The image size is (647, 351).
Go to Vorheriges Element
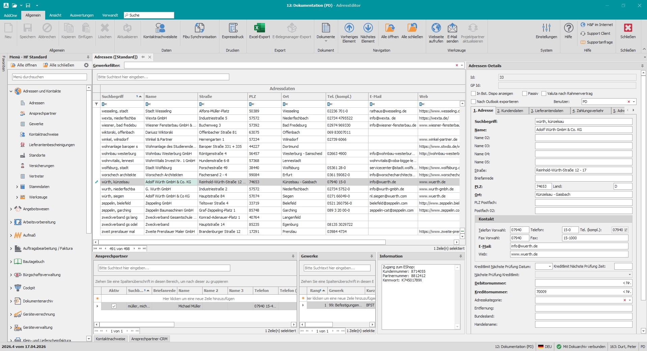coord(349,33)
